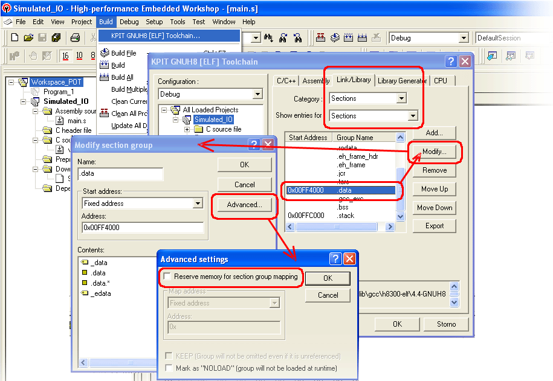Click help button in Advanced settings title bar
The width and height of the screenshot is (553, 381).
tap(335, 259)
